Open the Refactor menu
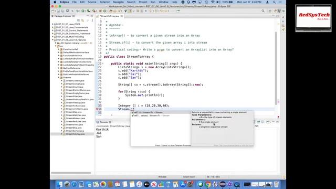Image resolution: width=336 pixels, height=189 pixels. pos(104,2)
